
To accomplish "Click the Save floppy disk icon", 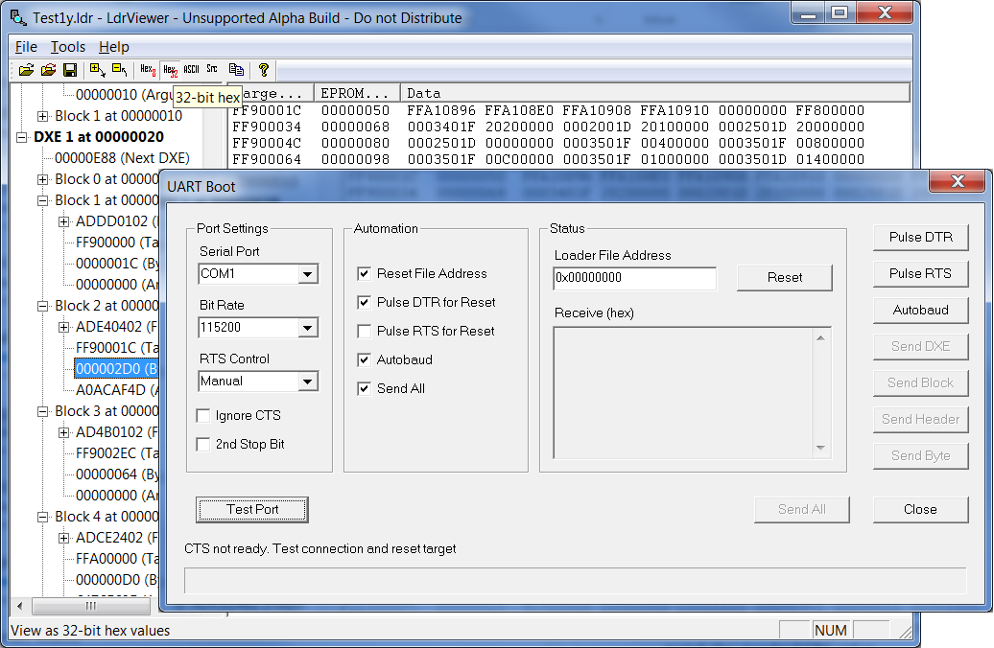I will [70, 70].
